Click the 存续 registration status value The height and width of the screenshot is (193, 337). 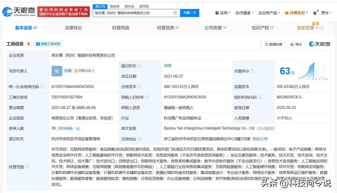(168, 66)
